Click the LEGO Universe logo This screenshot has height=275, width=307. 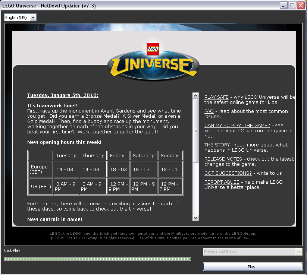point(153,61)
